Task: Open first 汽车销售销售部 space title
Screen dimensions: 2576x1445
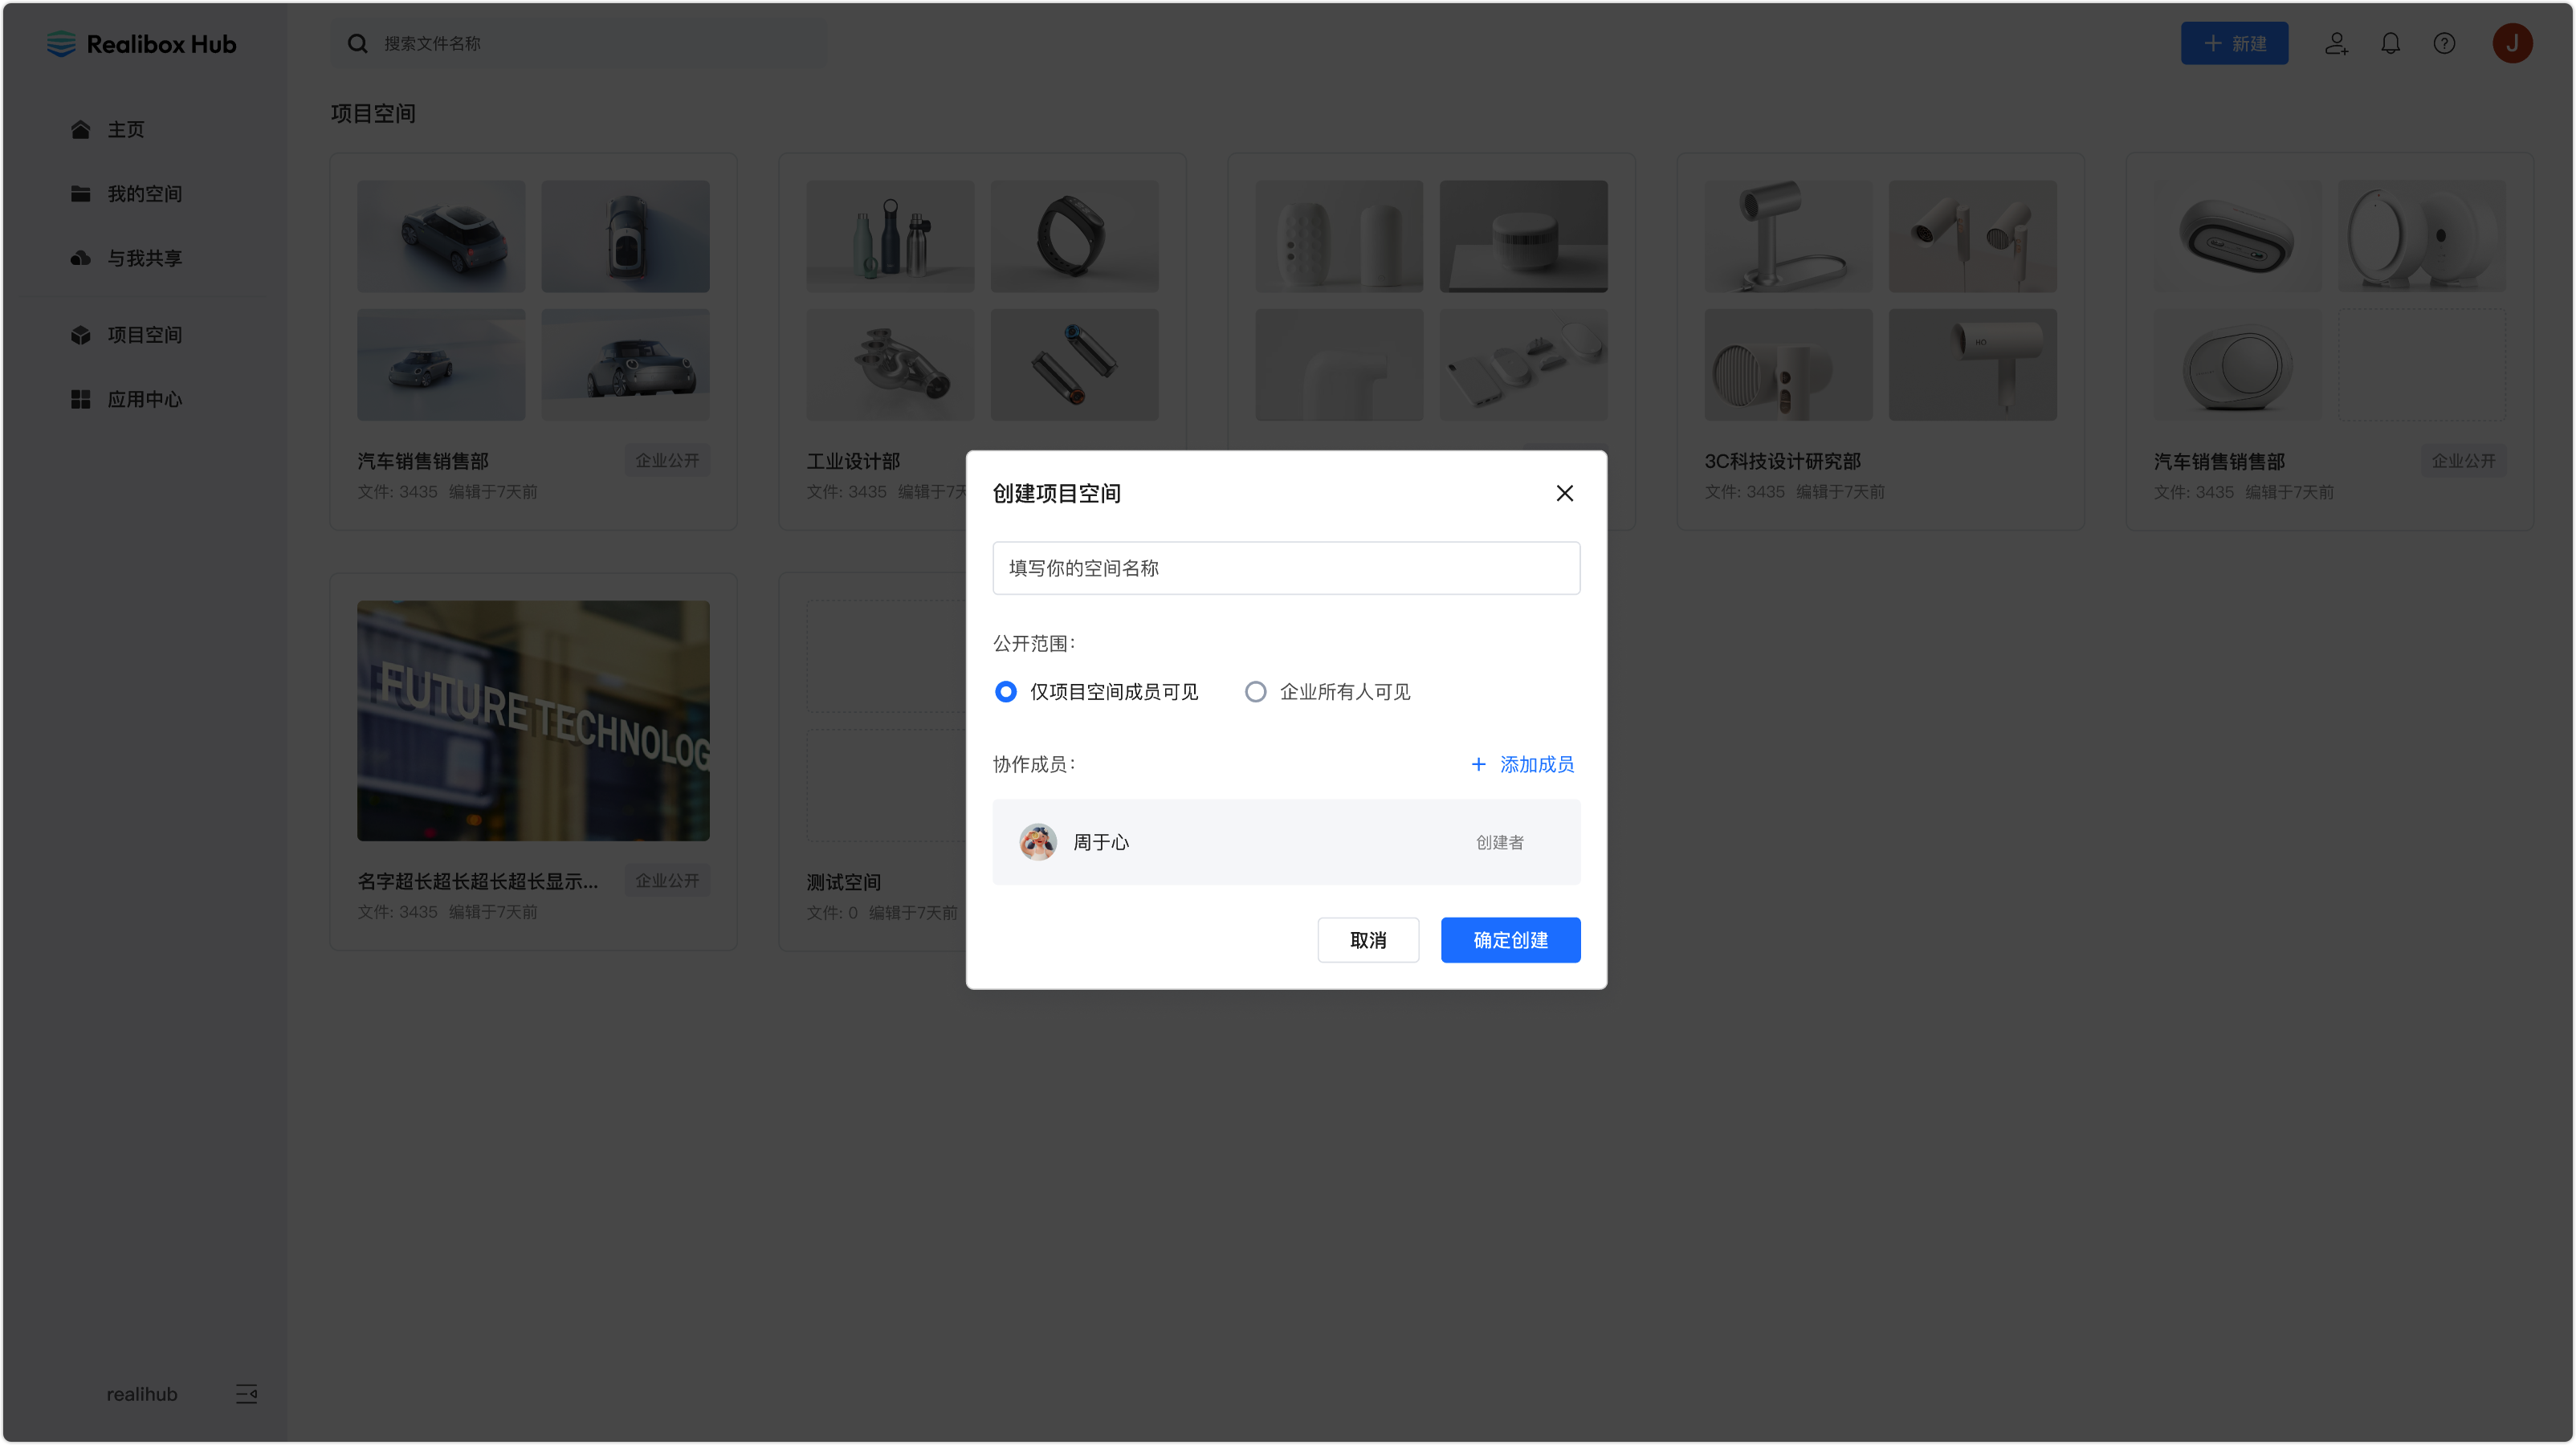Action: coord(423,461)
